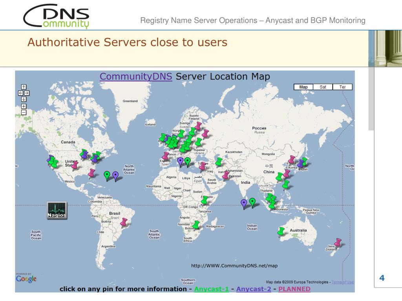This screenshot has width=402, height=301.
Task: Click the purple marker in North Atlantic
Action: [116, 176]
